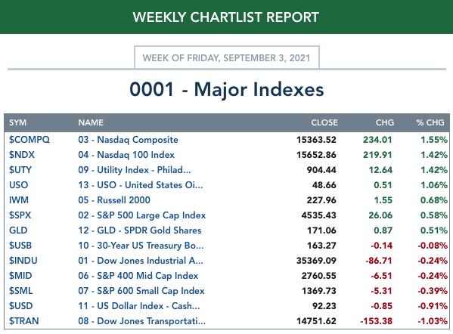
Task: Sort by the % CHG column header
Action: (430, 122)
